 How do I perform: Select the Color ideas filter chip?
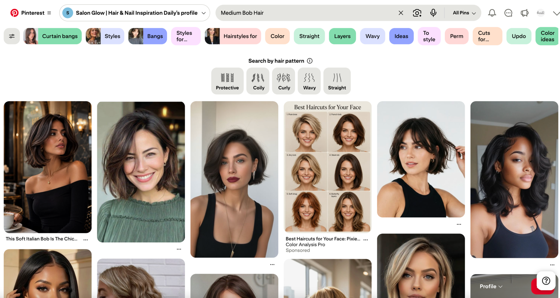(x=547, y=36)
